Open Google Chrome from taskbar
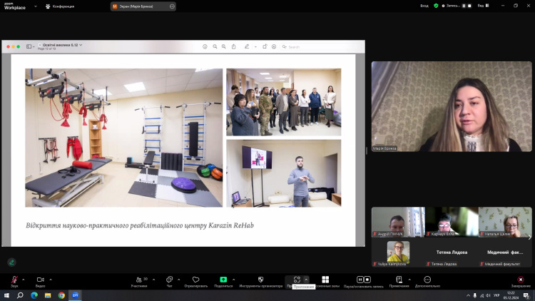 [61, 295]
